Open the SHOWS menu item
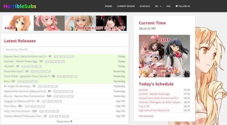 tap(108, 6)
